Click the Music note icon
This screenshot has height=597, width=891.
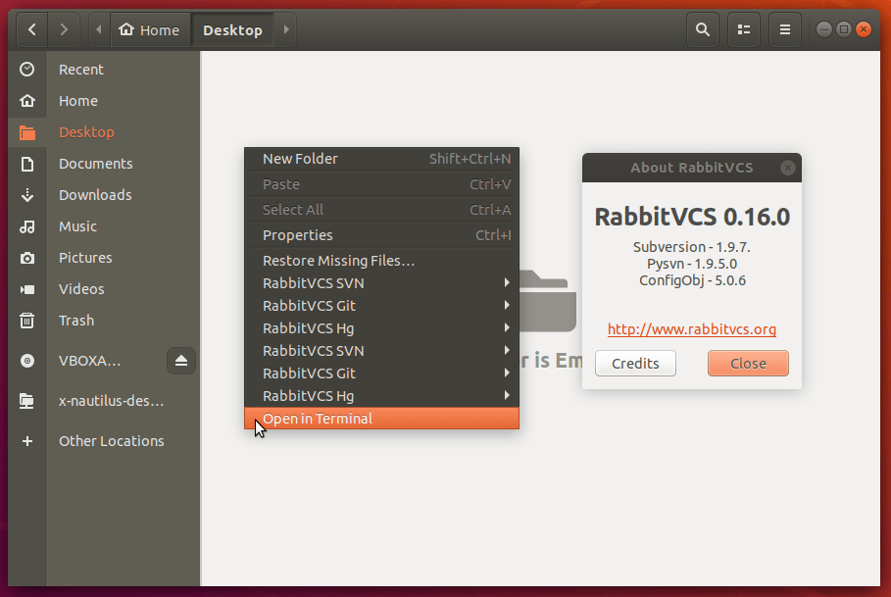coord(26,226)
